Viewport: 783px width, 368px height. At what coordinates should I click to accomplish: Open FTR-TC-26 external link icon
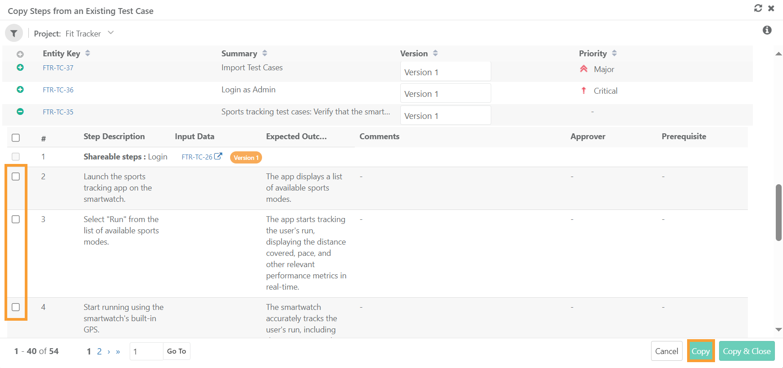click(218, 157)
